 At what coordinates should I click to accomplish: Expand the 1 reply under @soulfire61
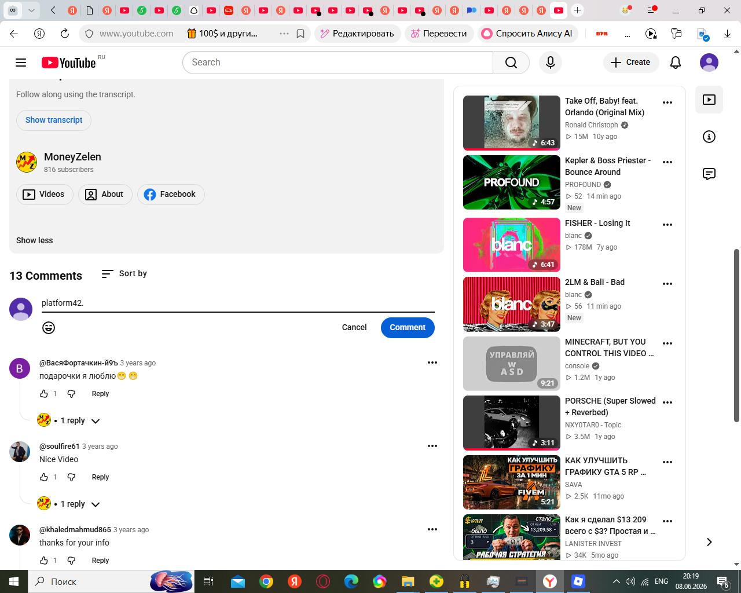click(69, 504)
